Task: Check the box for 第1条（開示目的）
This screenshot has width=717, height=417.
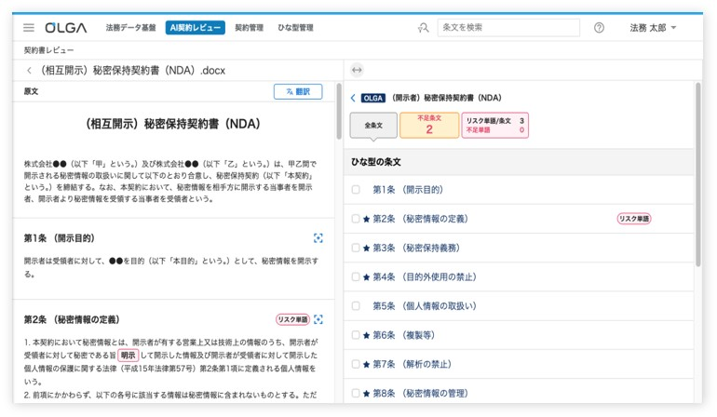Action: point(356,190)
